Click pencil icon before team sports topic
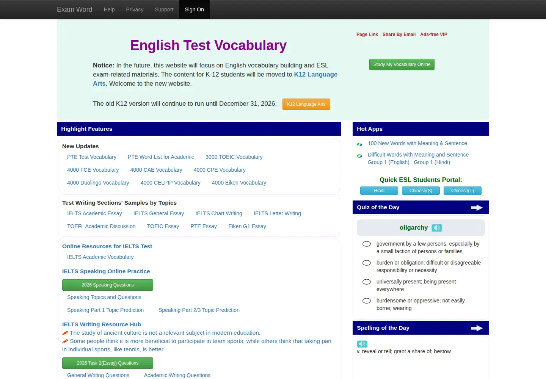This screenshot has height=379, width=546. pos(65,341)
